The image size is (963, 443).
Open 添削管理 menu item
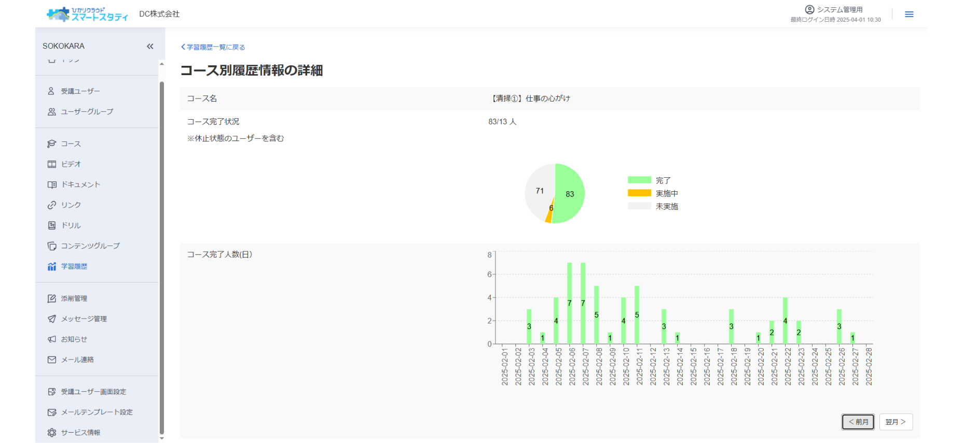coord(74,298)
